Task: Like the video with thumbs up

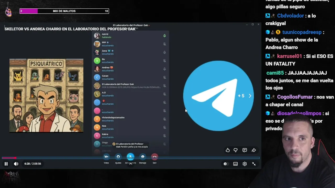Action: [x=228, y=150]
